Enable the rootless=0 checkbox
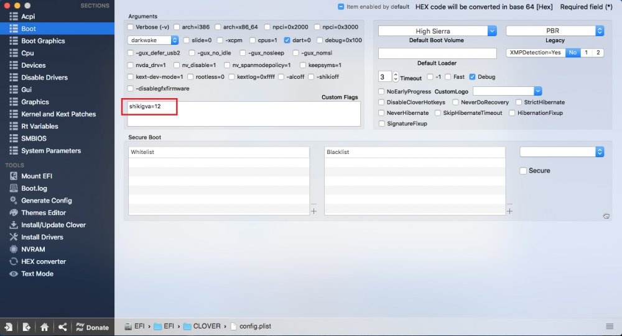Screen dimensions: 622x336 pos(190,77)
